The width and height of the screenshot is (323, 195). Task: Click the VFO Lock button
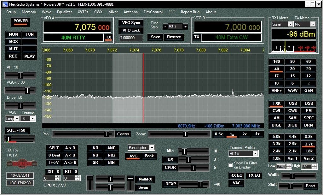coord(131,30)
